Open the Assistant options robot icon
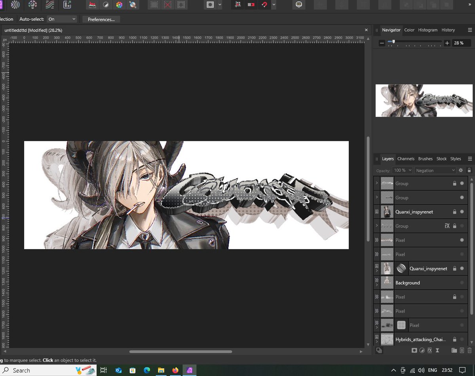 (x=299, y=5)
